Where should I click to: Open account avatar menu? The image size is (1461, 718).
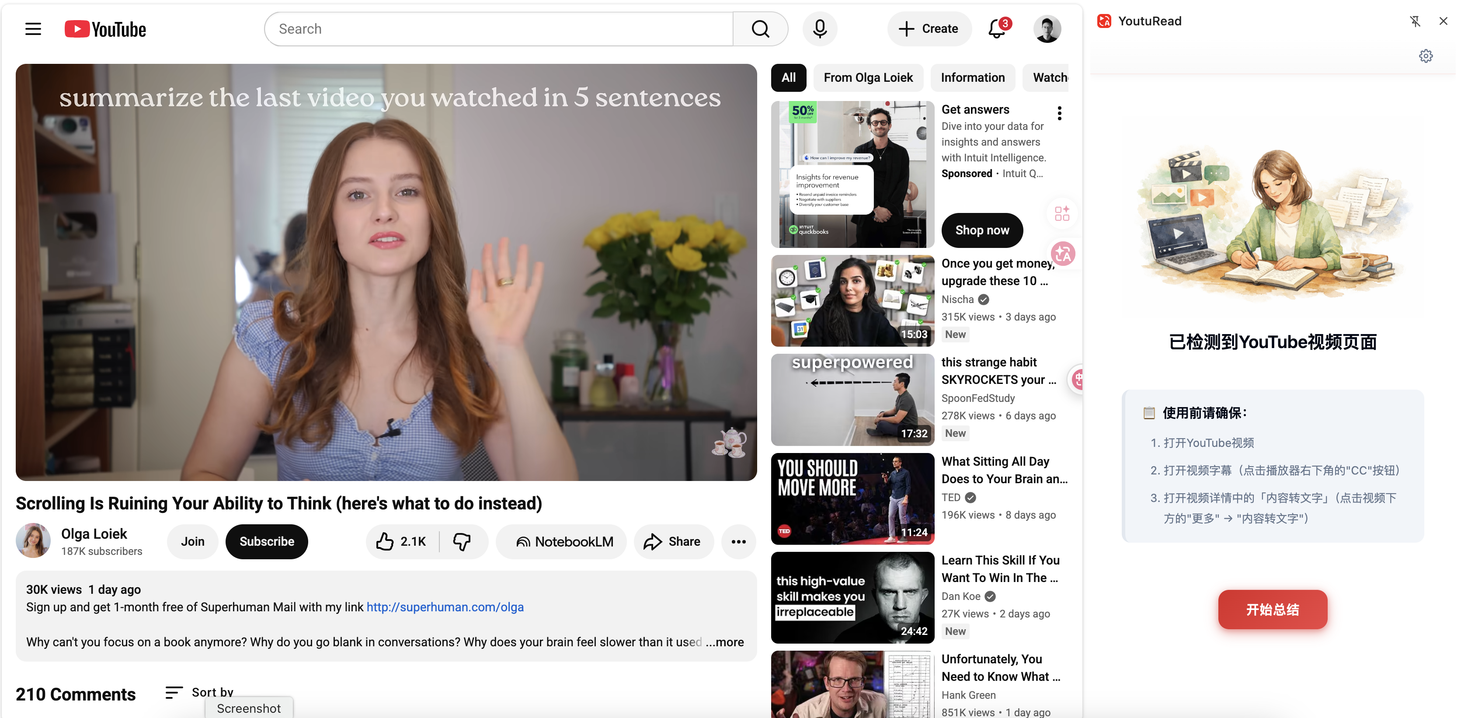click(x=1047, y=29)
